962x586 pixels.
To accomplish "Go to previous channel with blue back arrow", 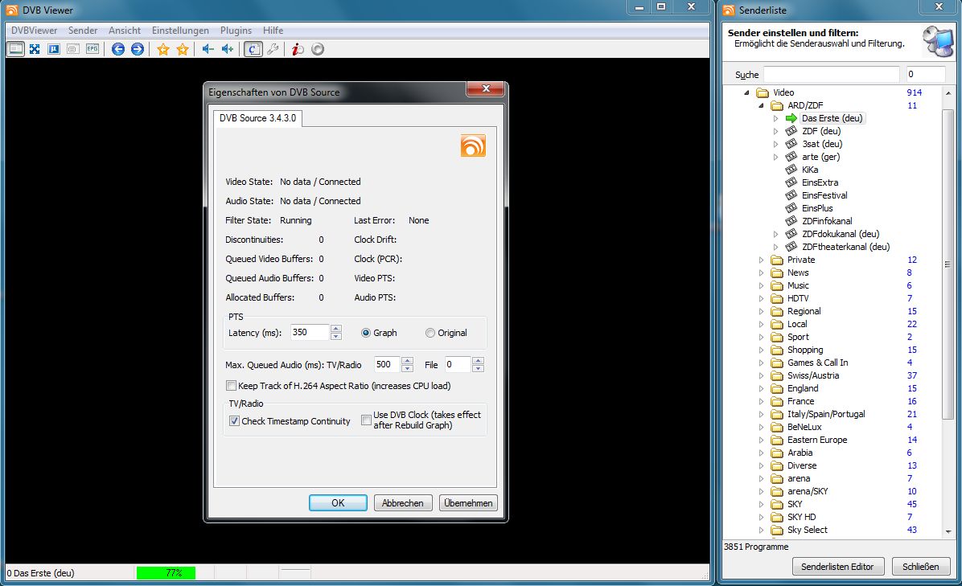I will [117, 49].
